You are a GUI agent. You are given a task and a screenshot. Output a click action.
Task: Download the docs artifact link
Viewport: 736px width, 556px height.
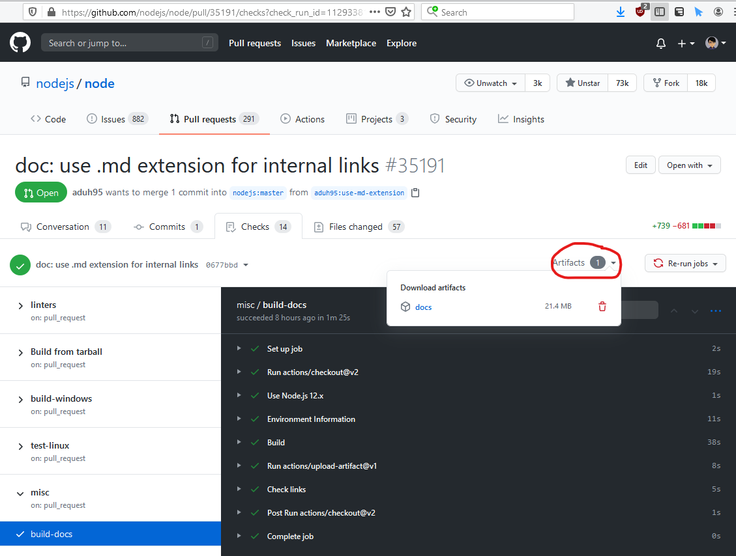(423, 307)
